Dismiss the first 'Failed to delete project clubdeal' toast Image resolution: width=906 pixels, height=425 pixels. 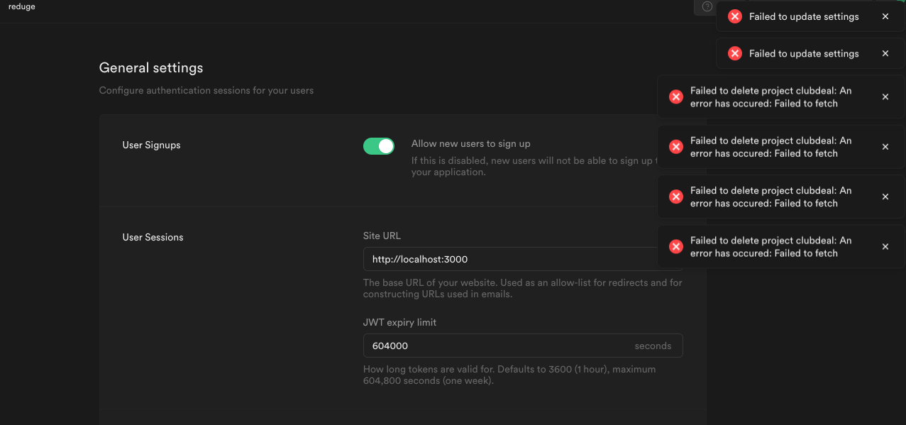pyautogui.click(x=885, y=97)
